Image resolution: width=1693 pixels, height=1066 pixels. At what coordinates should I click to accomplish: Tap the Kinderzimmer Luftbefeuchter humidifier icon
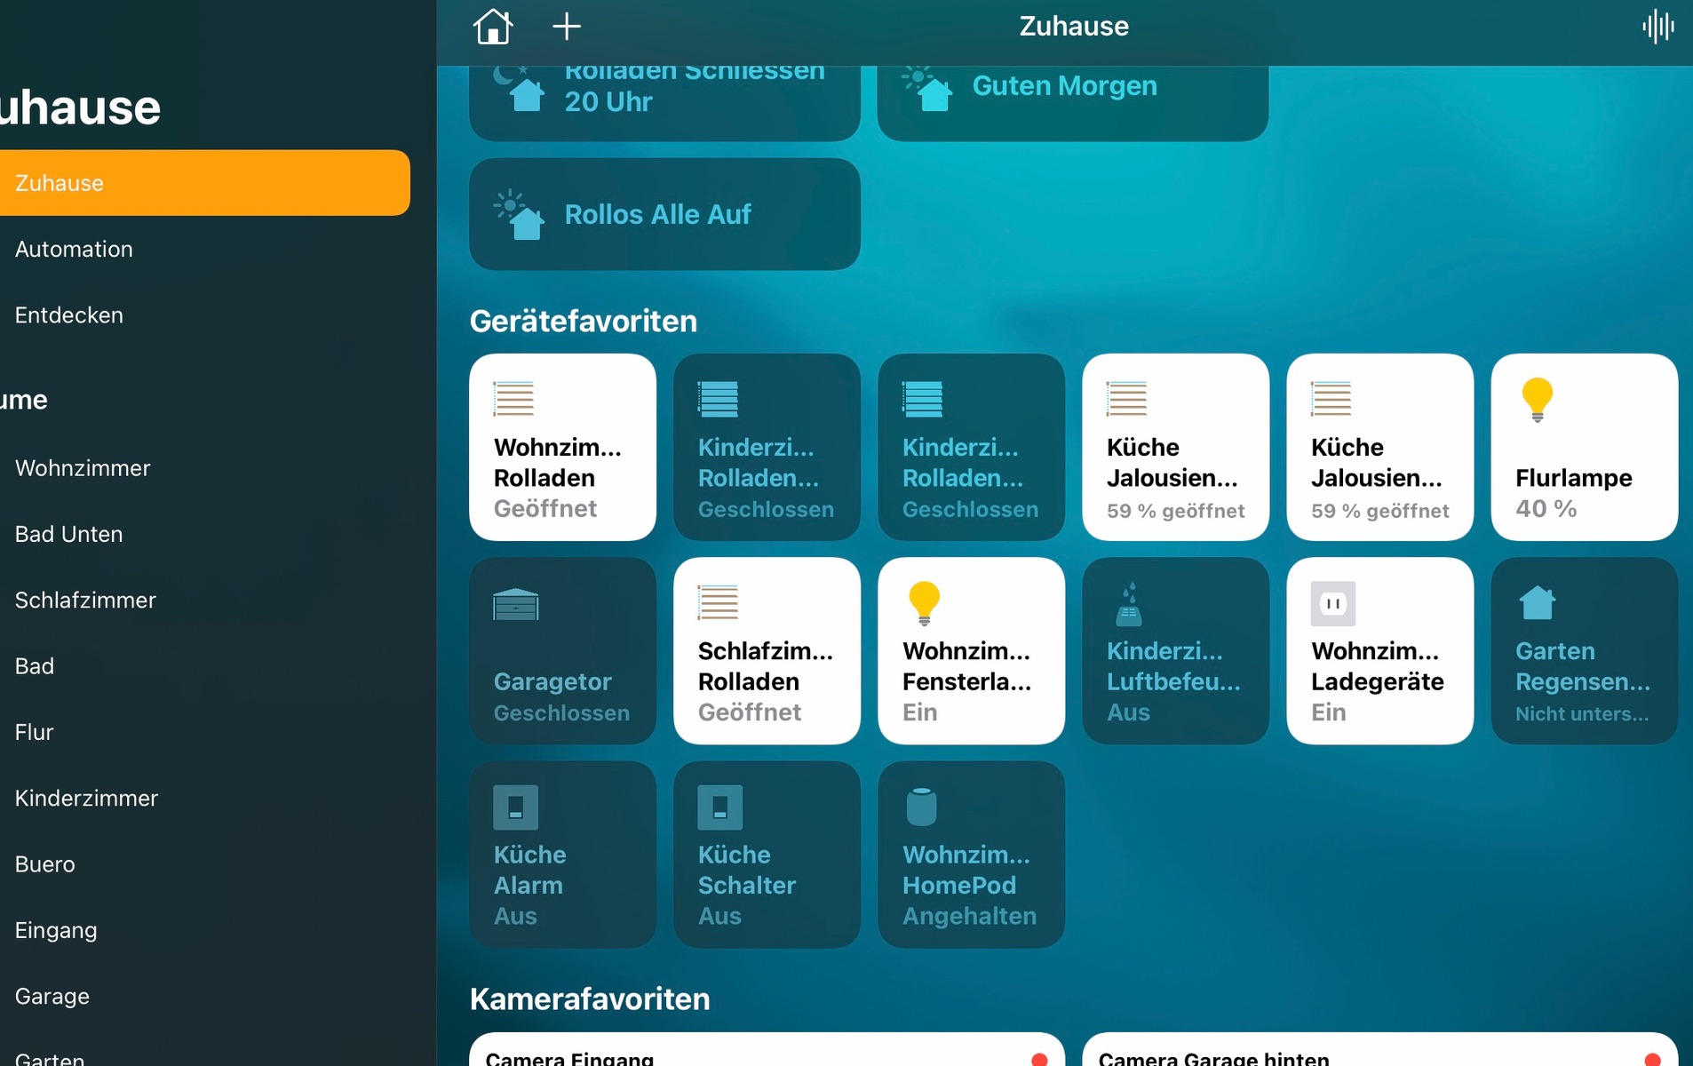1128,604
